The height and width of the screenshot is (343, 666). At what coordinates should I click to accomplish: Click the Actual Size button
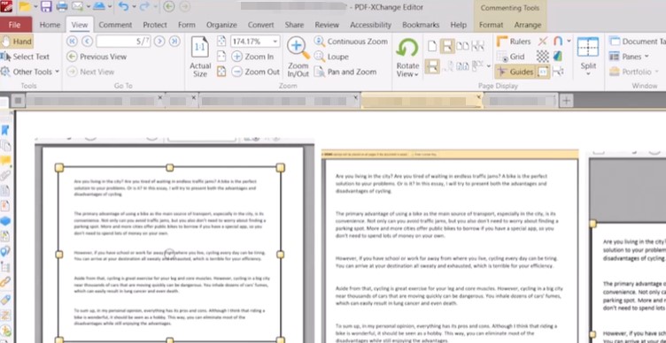(x=200, y=57)
